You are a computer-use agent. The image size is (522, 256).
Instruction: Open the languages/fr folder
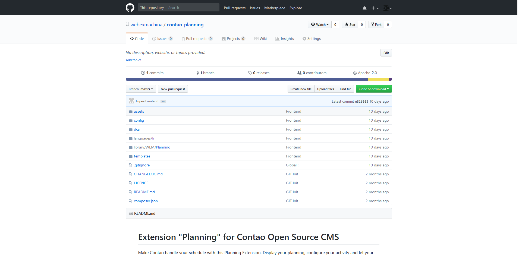click(144, 138)
